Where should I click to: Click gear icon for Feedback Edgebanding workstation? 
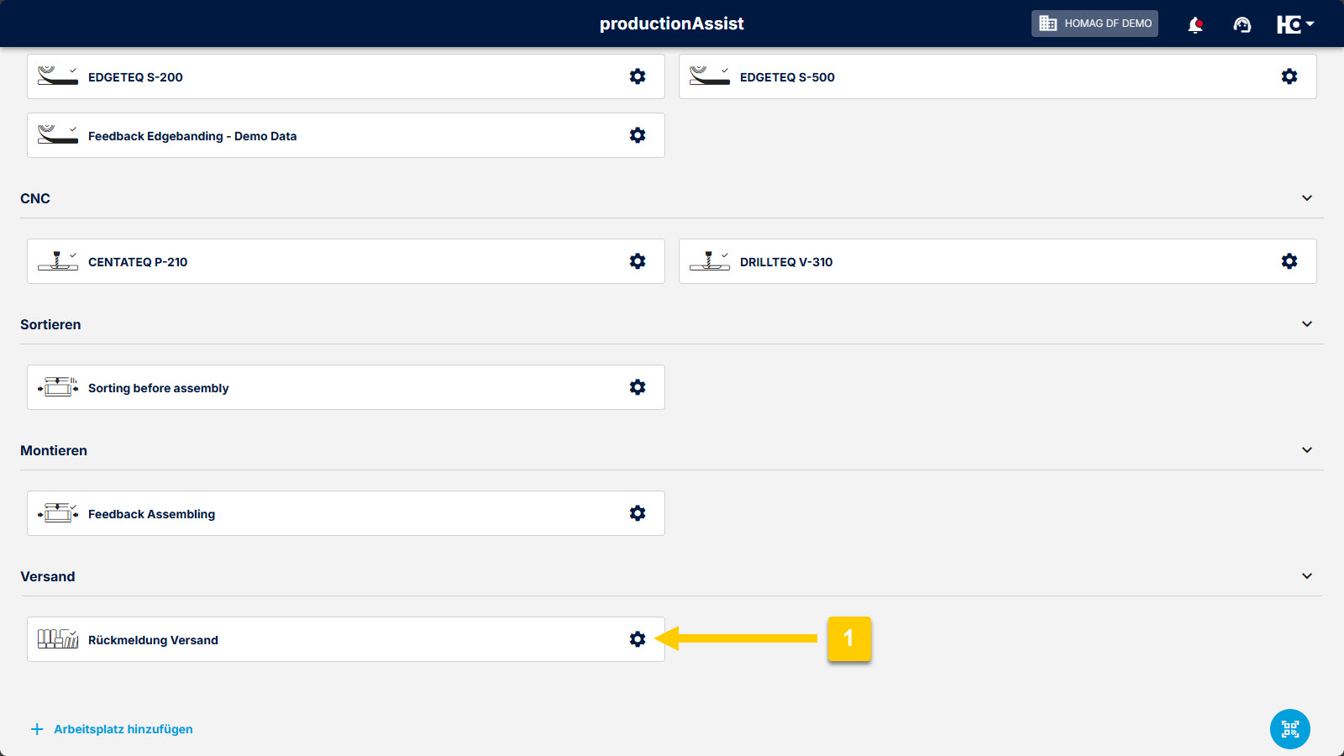[x=638, y=135]
